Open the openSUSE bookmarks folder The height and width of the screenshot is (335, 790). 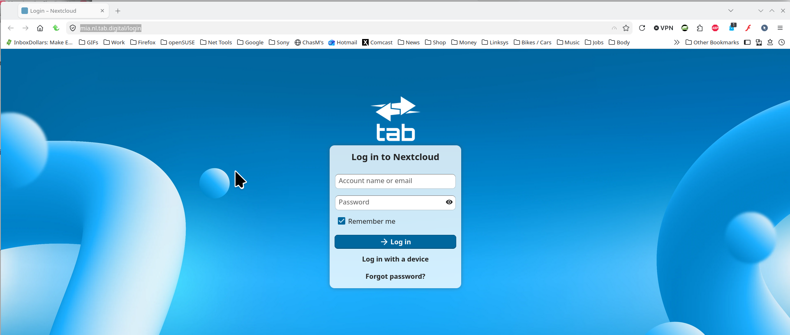pyautogui.click(x=178, y=42)
